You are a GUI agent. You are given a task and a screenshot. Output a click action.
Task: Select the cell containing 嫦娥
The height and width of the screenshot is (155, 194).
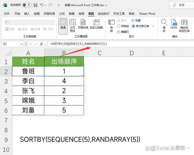point(28,100)
